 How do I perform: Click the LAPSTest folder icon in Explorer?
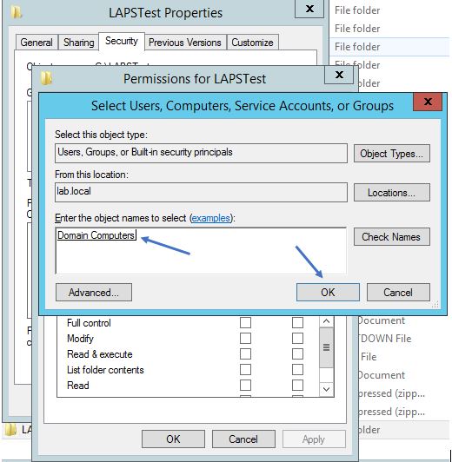click(10, 430)
